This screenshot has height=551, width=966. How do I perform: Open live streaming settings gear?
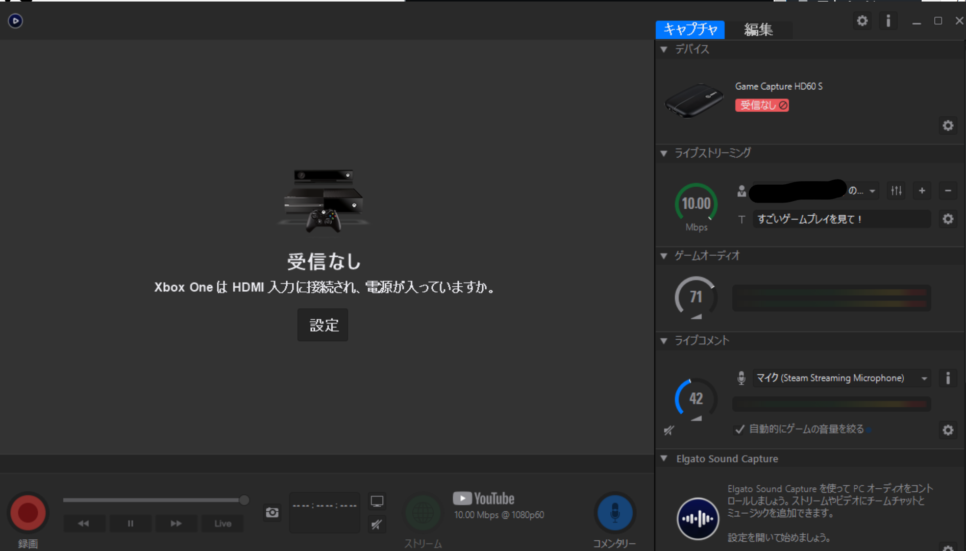point(948,219)
